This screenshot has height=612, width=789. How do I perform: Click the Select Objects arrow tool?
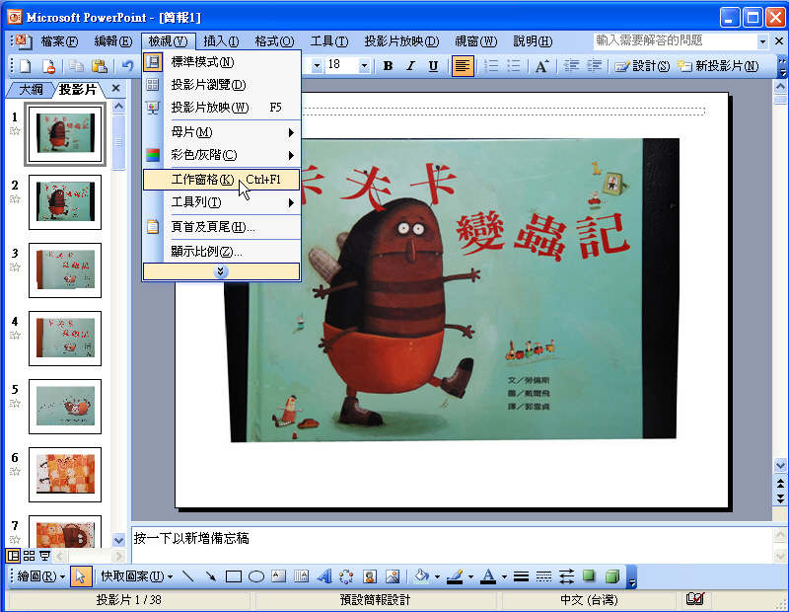(x=81, y=576)
